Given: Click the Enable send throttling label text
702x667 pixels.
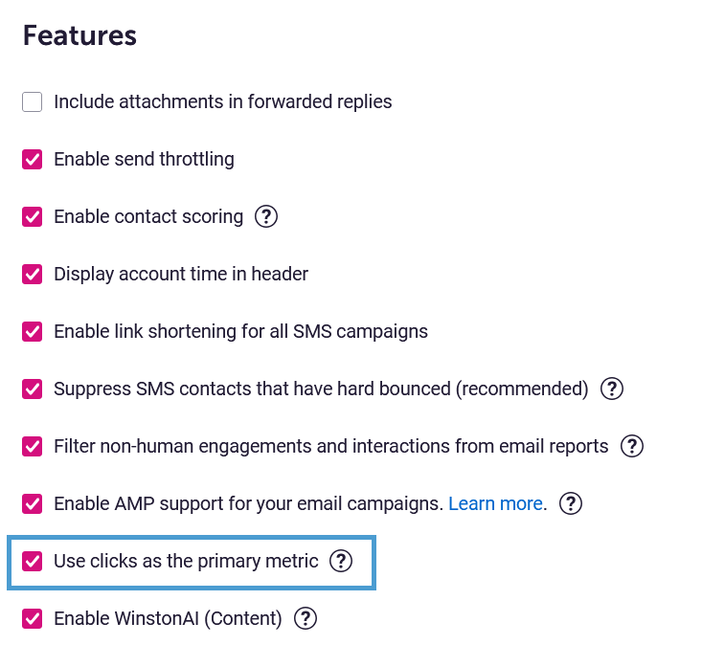Looking at the screenshot, I should click(144, 159).
